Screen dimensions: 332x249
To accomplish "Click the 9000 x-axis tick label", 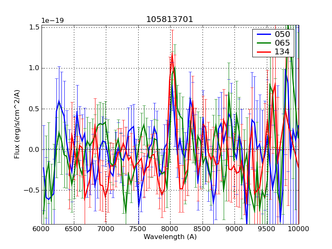I will (x=234, y=229).
